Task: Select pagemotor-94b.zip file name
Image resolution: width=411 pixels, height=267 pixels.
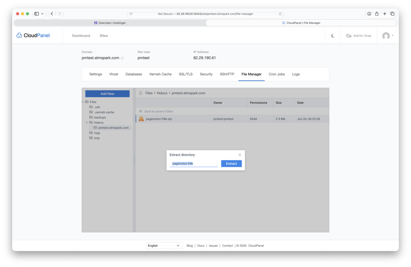Action: pos(159,119)
